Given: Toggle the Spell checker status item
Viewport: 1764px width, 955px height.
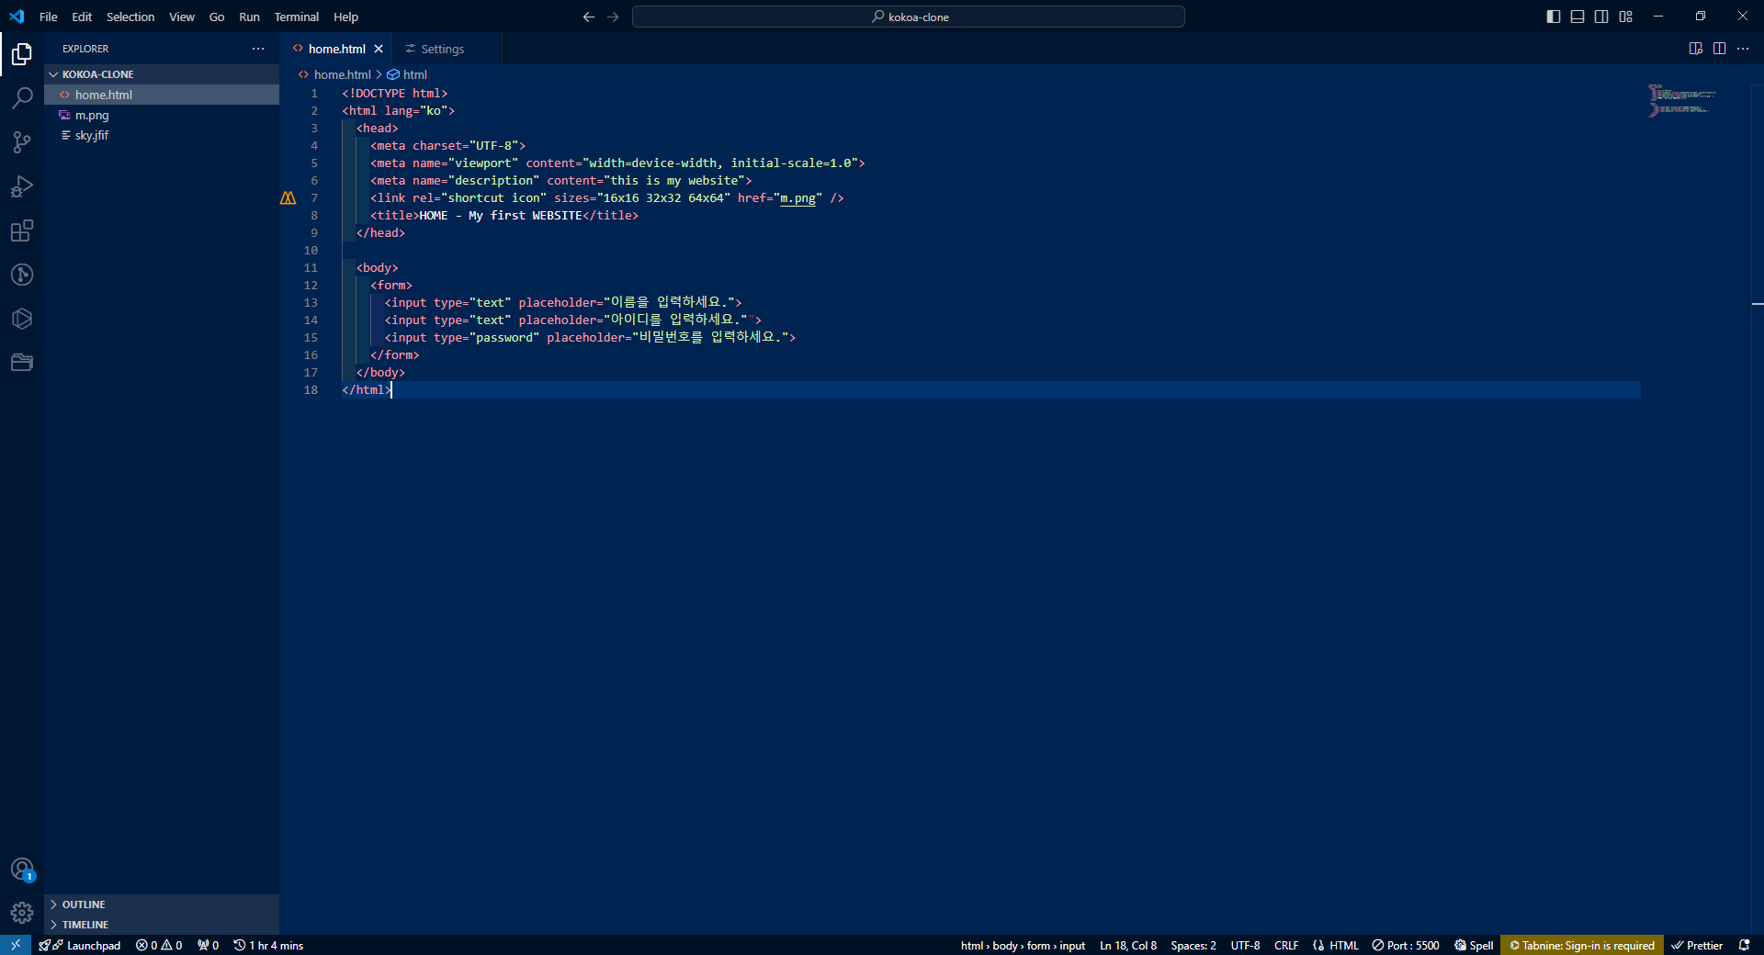Looking at the screenshot, I should 1474,945.
